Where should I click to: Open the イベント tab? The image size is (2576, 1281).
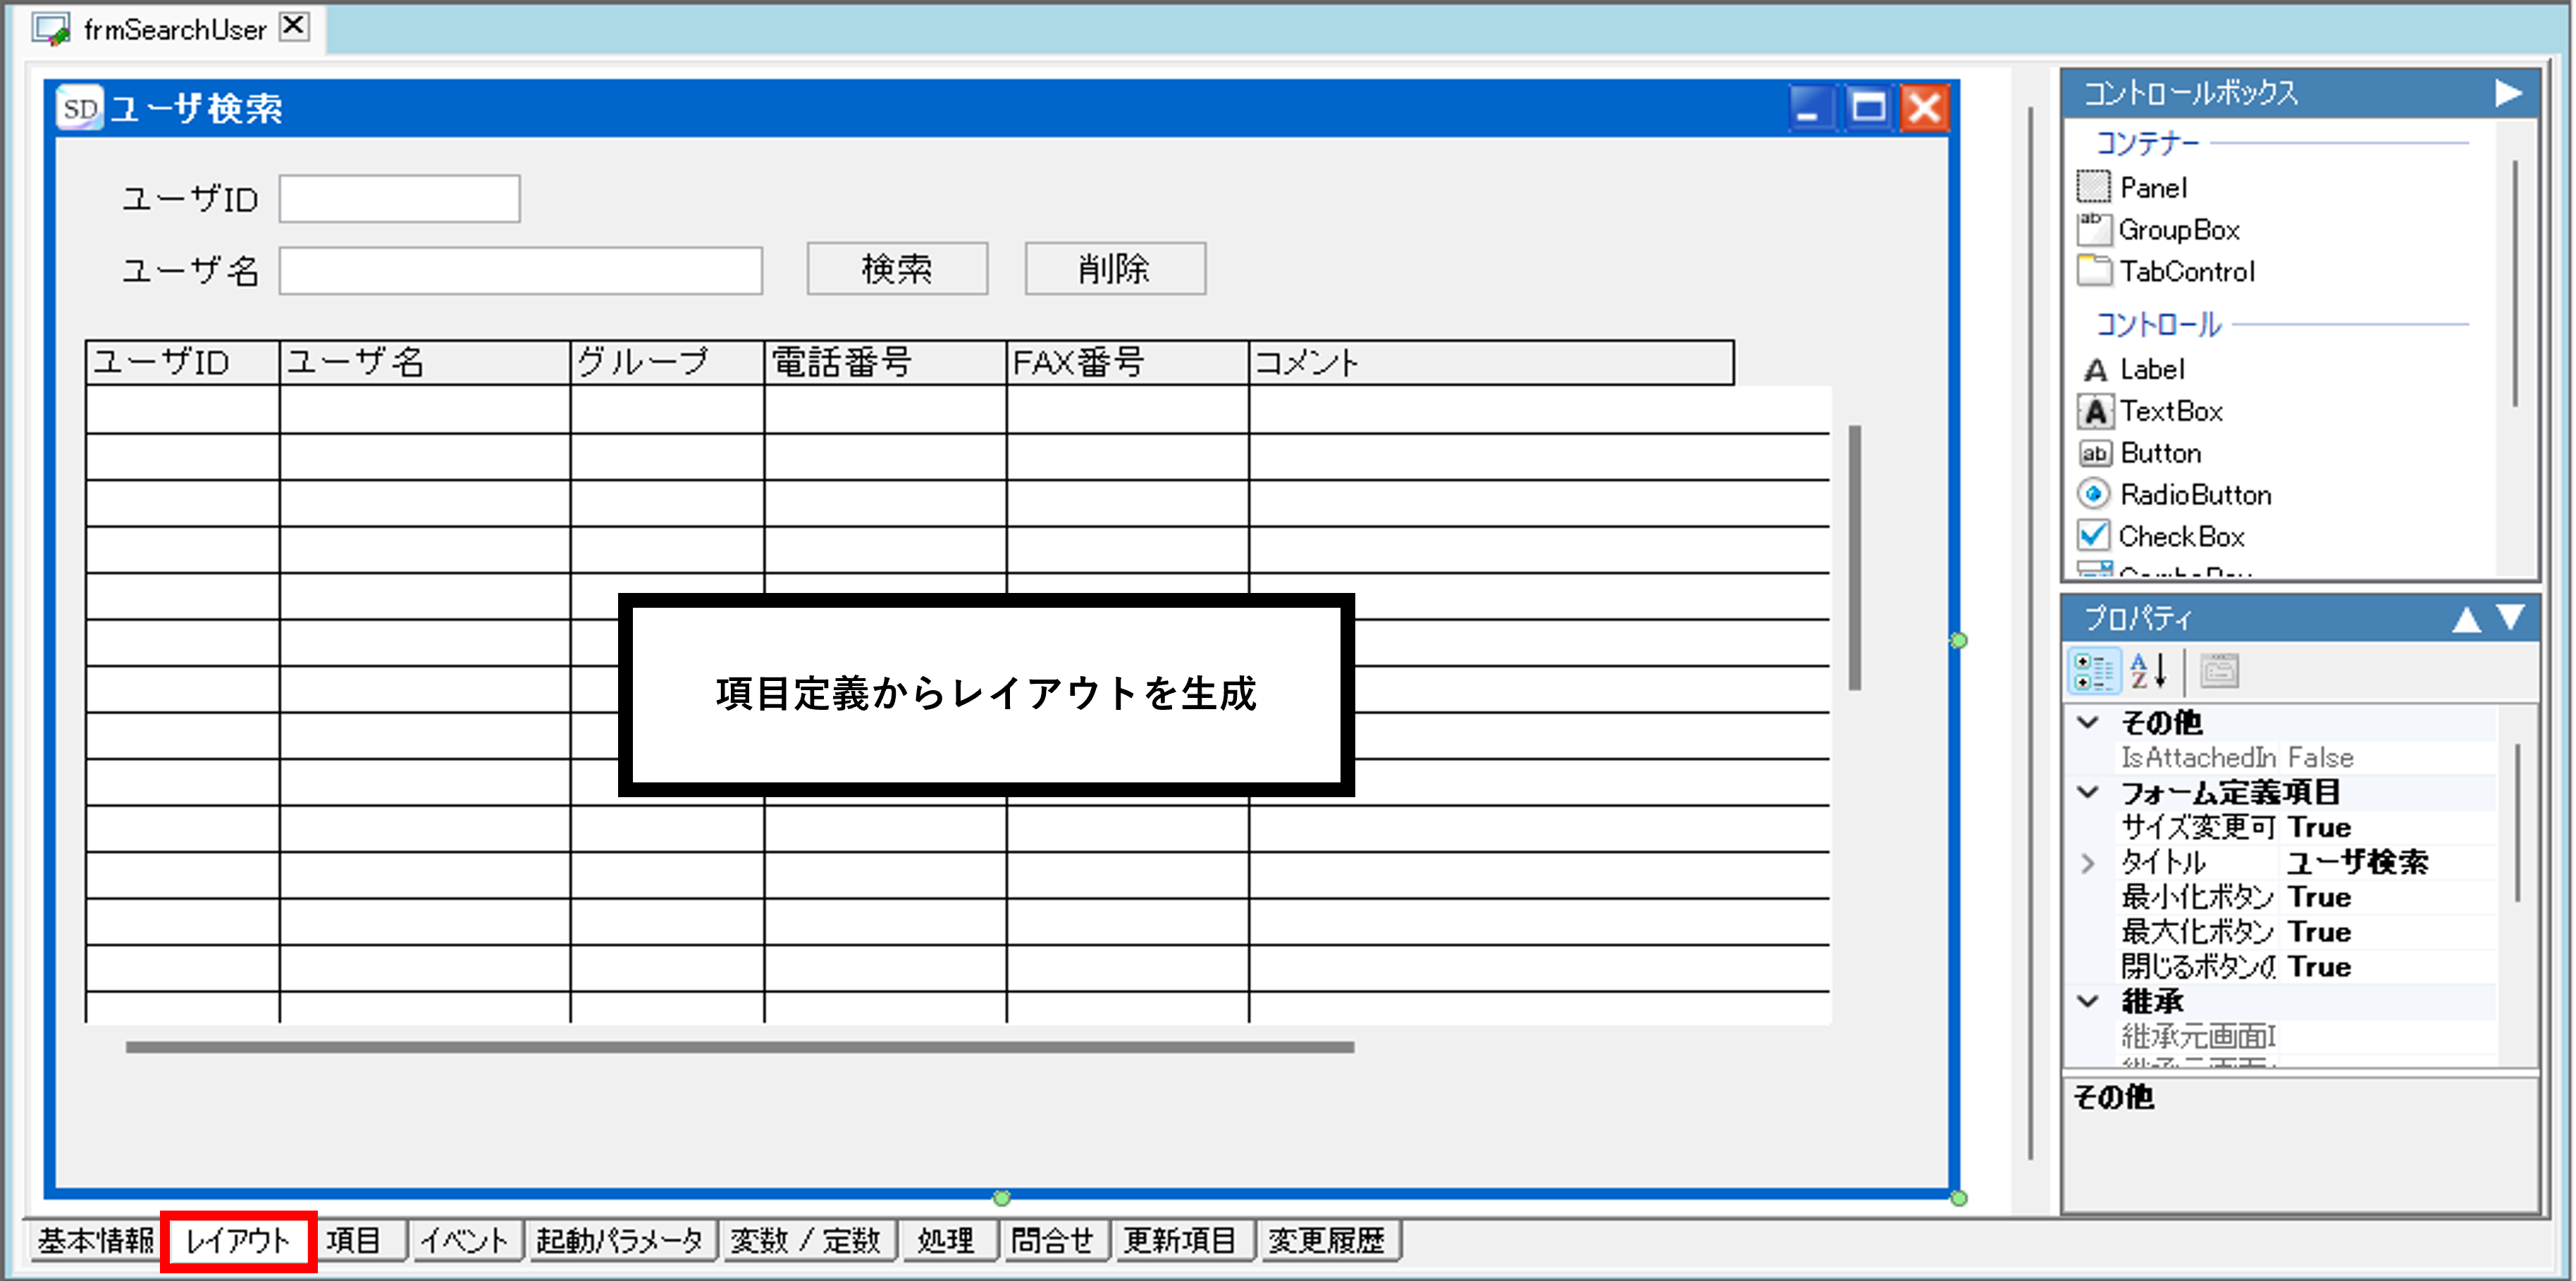(465, 1241)
